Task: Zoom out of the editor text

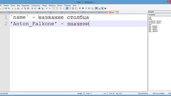Action: click(x=50, y=8)
